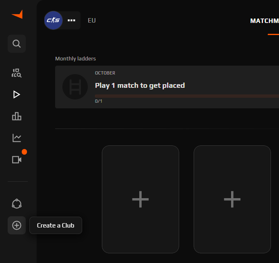Screen dimensions: 279x263
Task: Click 'Play 1 match to get placed' text
Action: click(140, 85)
